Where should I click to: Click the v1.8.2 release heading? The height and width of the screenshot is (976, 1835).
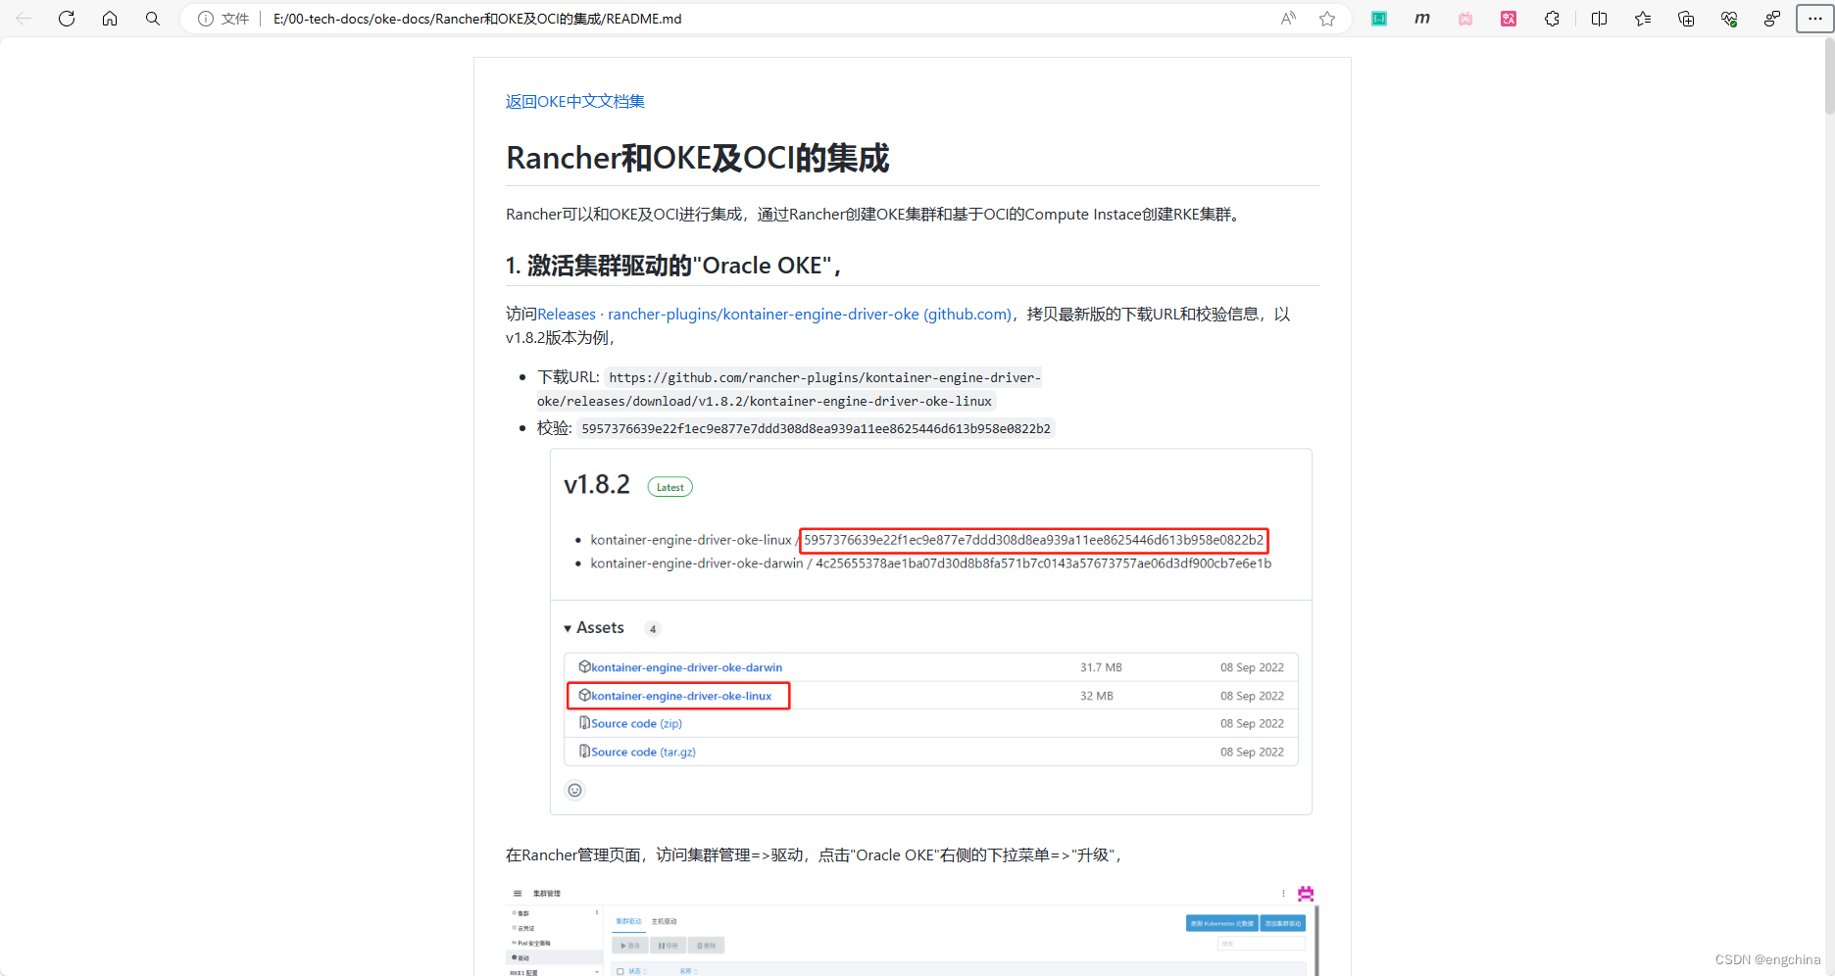point(597,484)
